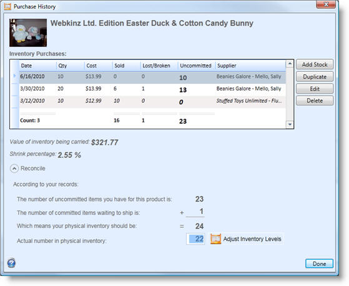Collapse the Reconcile section chevron
349x286 pixels.
tap(14, 169)
